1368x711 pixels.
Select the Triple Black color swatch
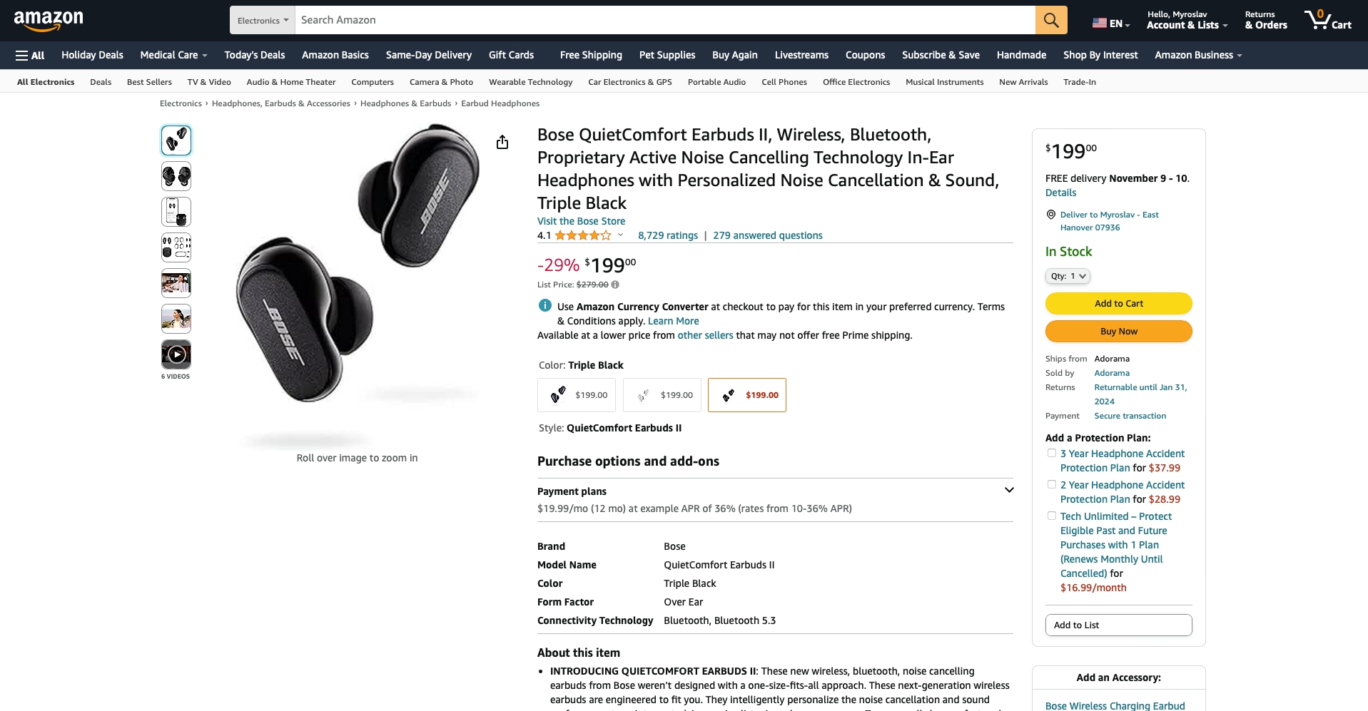click(x=746, y=395)
